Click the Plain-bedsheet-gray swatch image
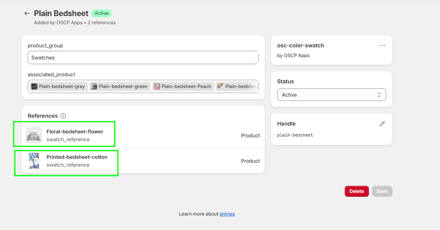The width and height of the screenshot is (440, 230). pos(34,86)
